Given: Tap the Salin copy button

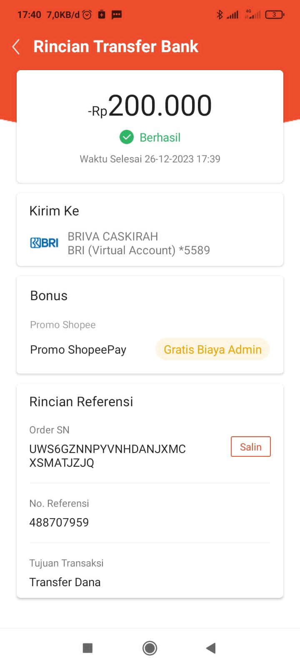Looking at the screenshot, I should coord(250,447).
